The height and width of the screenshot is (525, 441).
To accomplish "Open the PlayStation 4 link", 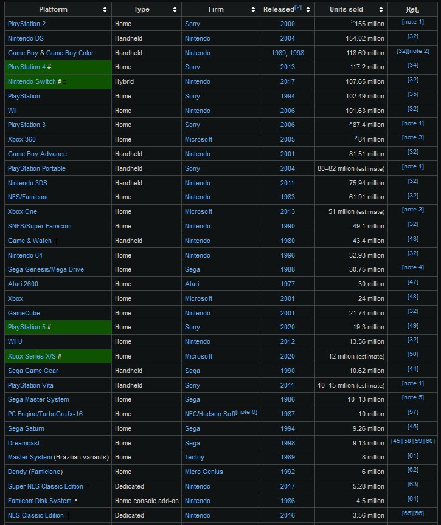I will [27, 67].
